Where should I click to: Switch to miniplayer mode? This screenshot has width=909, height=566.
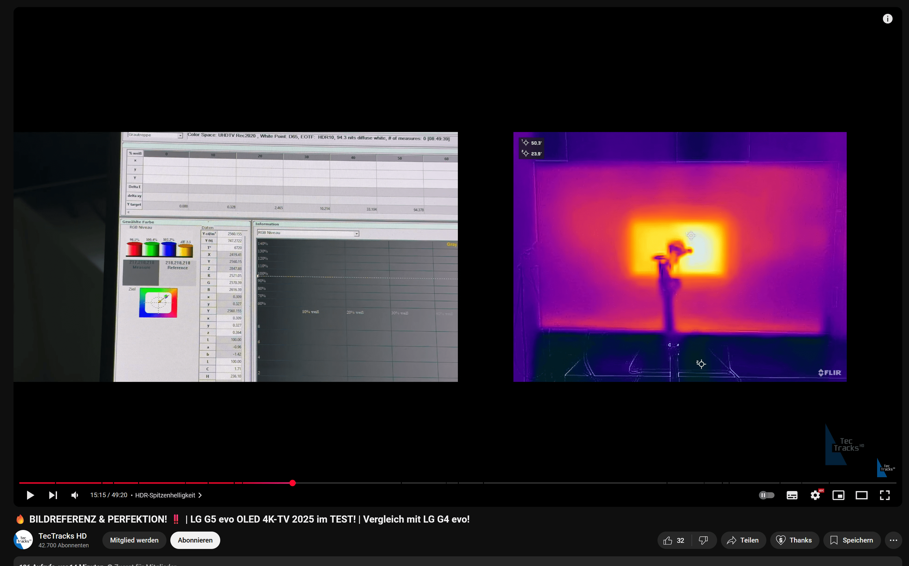click(x=838, y=495)
